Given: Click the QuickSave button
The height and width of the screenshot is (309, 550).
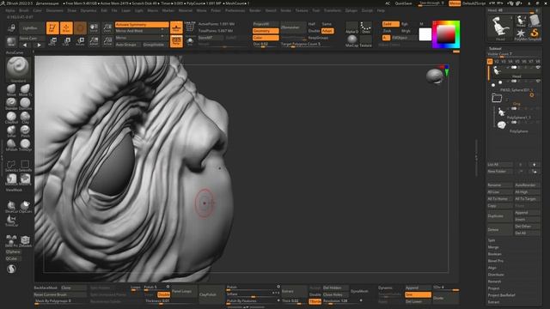Looking at the screenshot, I should pyautogui.click(x=404, y=3).
